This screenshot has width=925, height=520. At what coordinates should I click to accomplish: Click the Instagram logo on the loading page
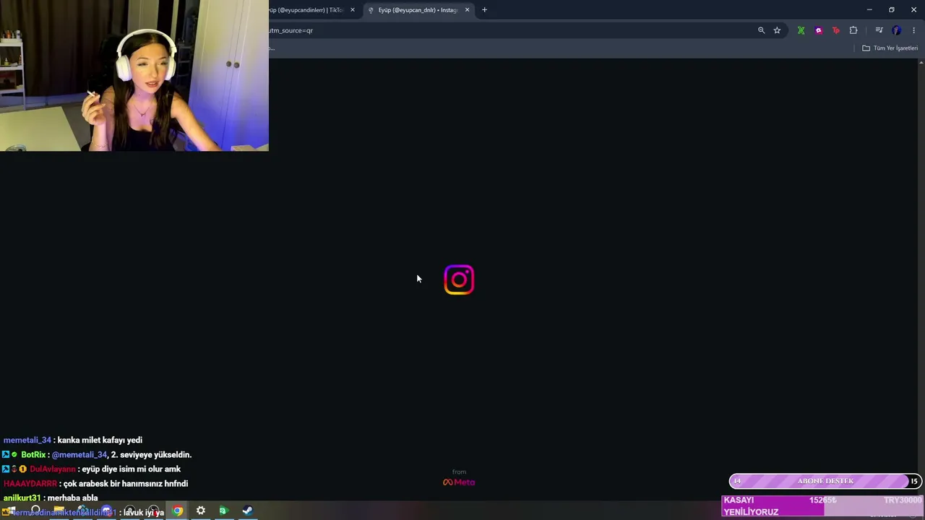tap(459, 279)
